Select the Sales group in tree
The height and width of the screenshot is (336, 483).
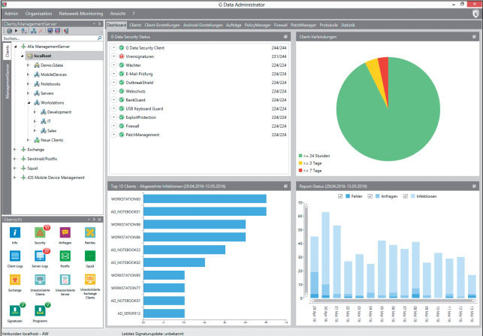point(52,131)
